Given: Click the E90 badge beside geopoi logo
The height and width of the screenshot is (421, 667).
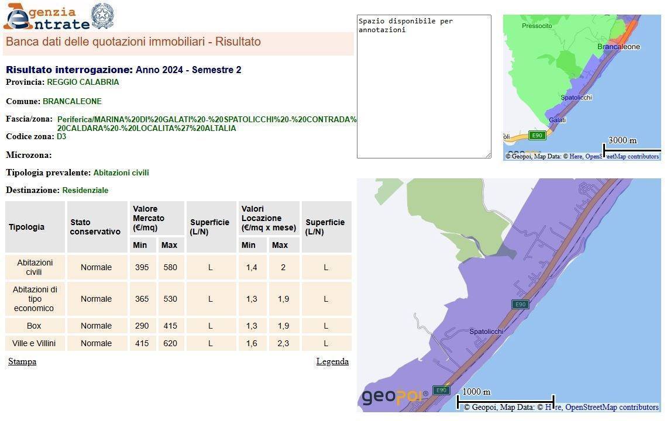Looking at the screenshot, I should 441,390.
